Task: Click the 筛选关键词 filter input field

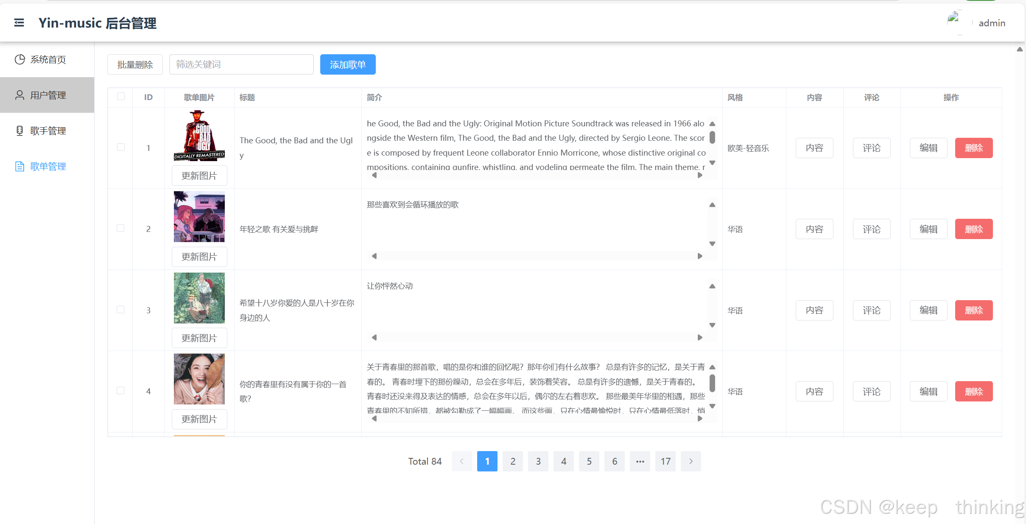Action: [241, 64]
